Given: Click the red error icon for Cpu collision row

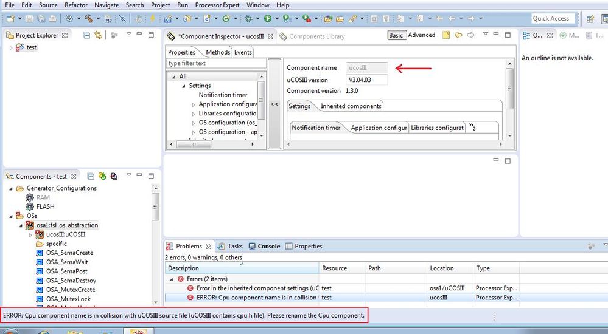Looking at the screenshot, I should 190,298.
